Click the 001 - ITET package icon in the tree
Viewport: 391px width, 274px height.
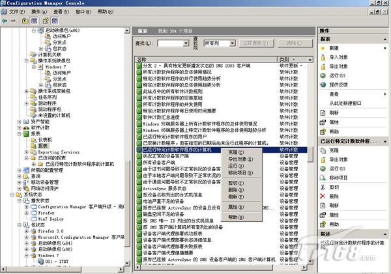40,261
